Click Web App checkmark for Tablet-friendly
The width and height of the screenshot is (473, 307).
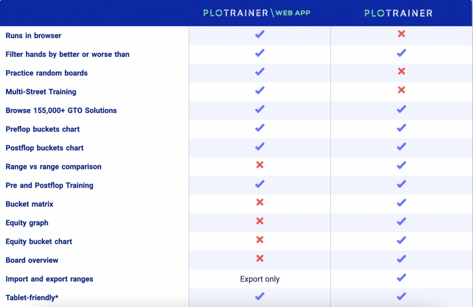[x=260, y=296]
